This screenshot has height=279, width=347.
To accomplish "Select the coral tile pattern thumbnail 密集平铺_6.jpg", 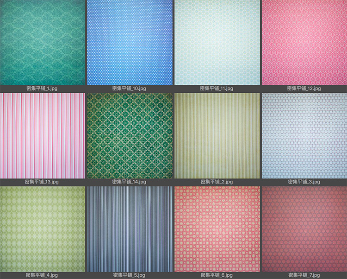I will point(217,229).
